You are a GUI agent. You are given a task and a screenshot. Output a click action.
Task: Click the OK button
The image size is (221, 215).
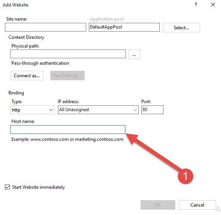coord(158,205)
